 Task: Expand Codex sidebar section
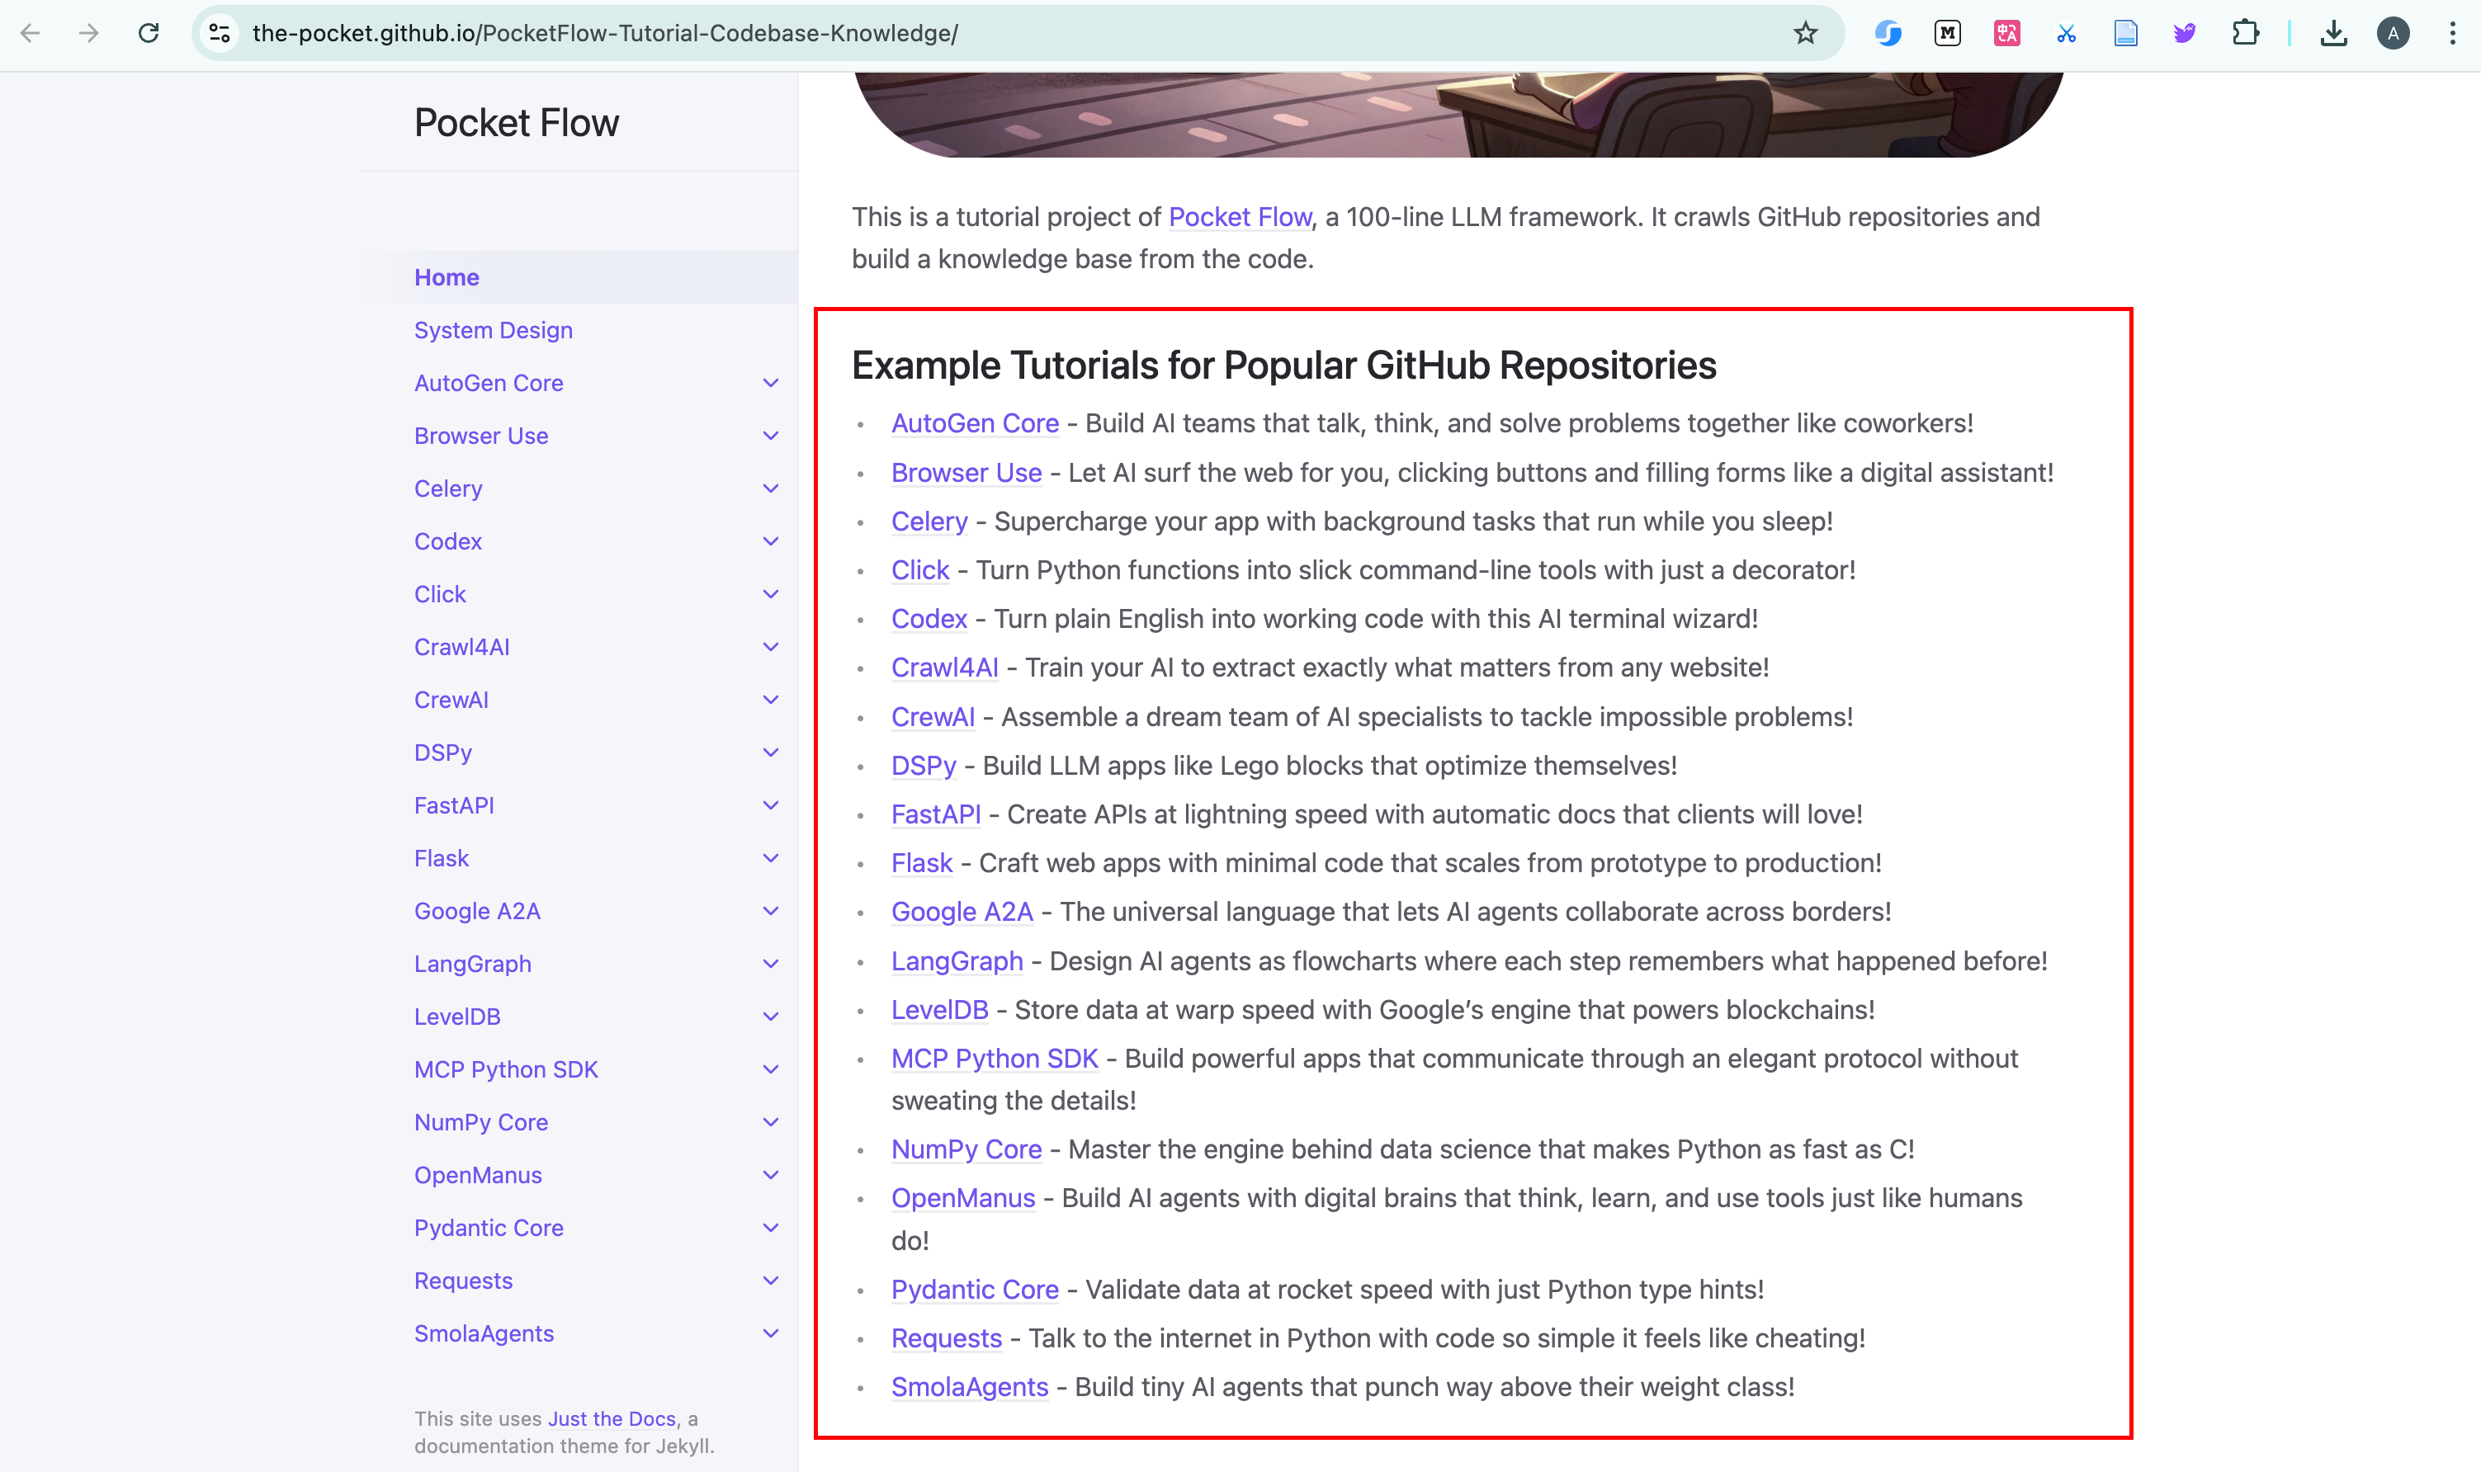click(771, 541)
